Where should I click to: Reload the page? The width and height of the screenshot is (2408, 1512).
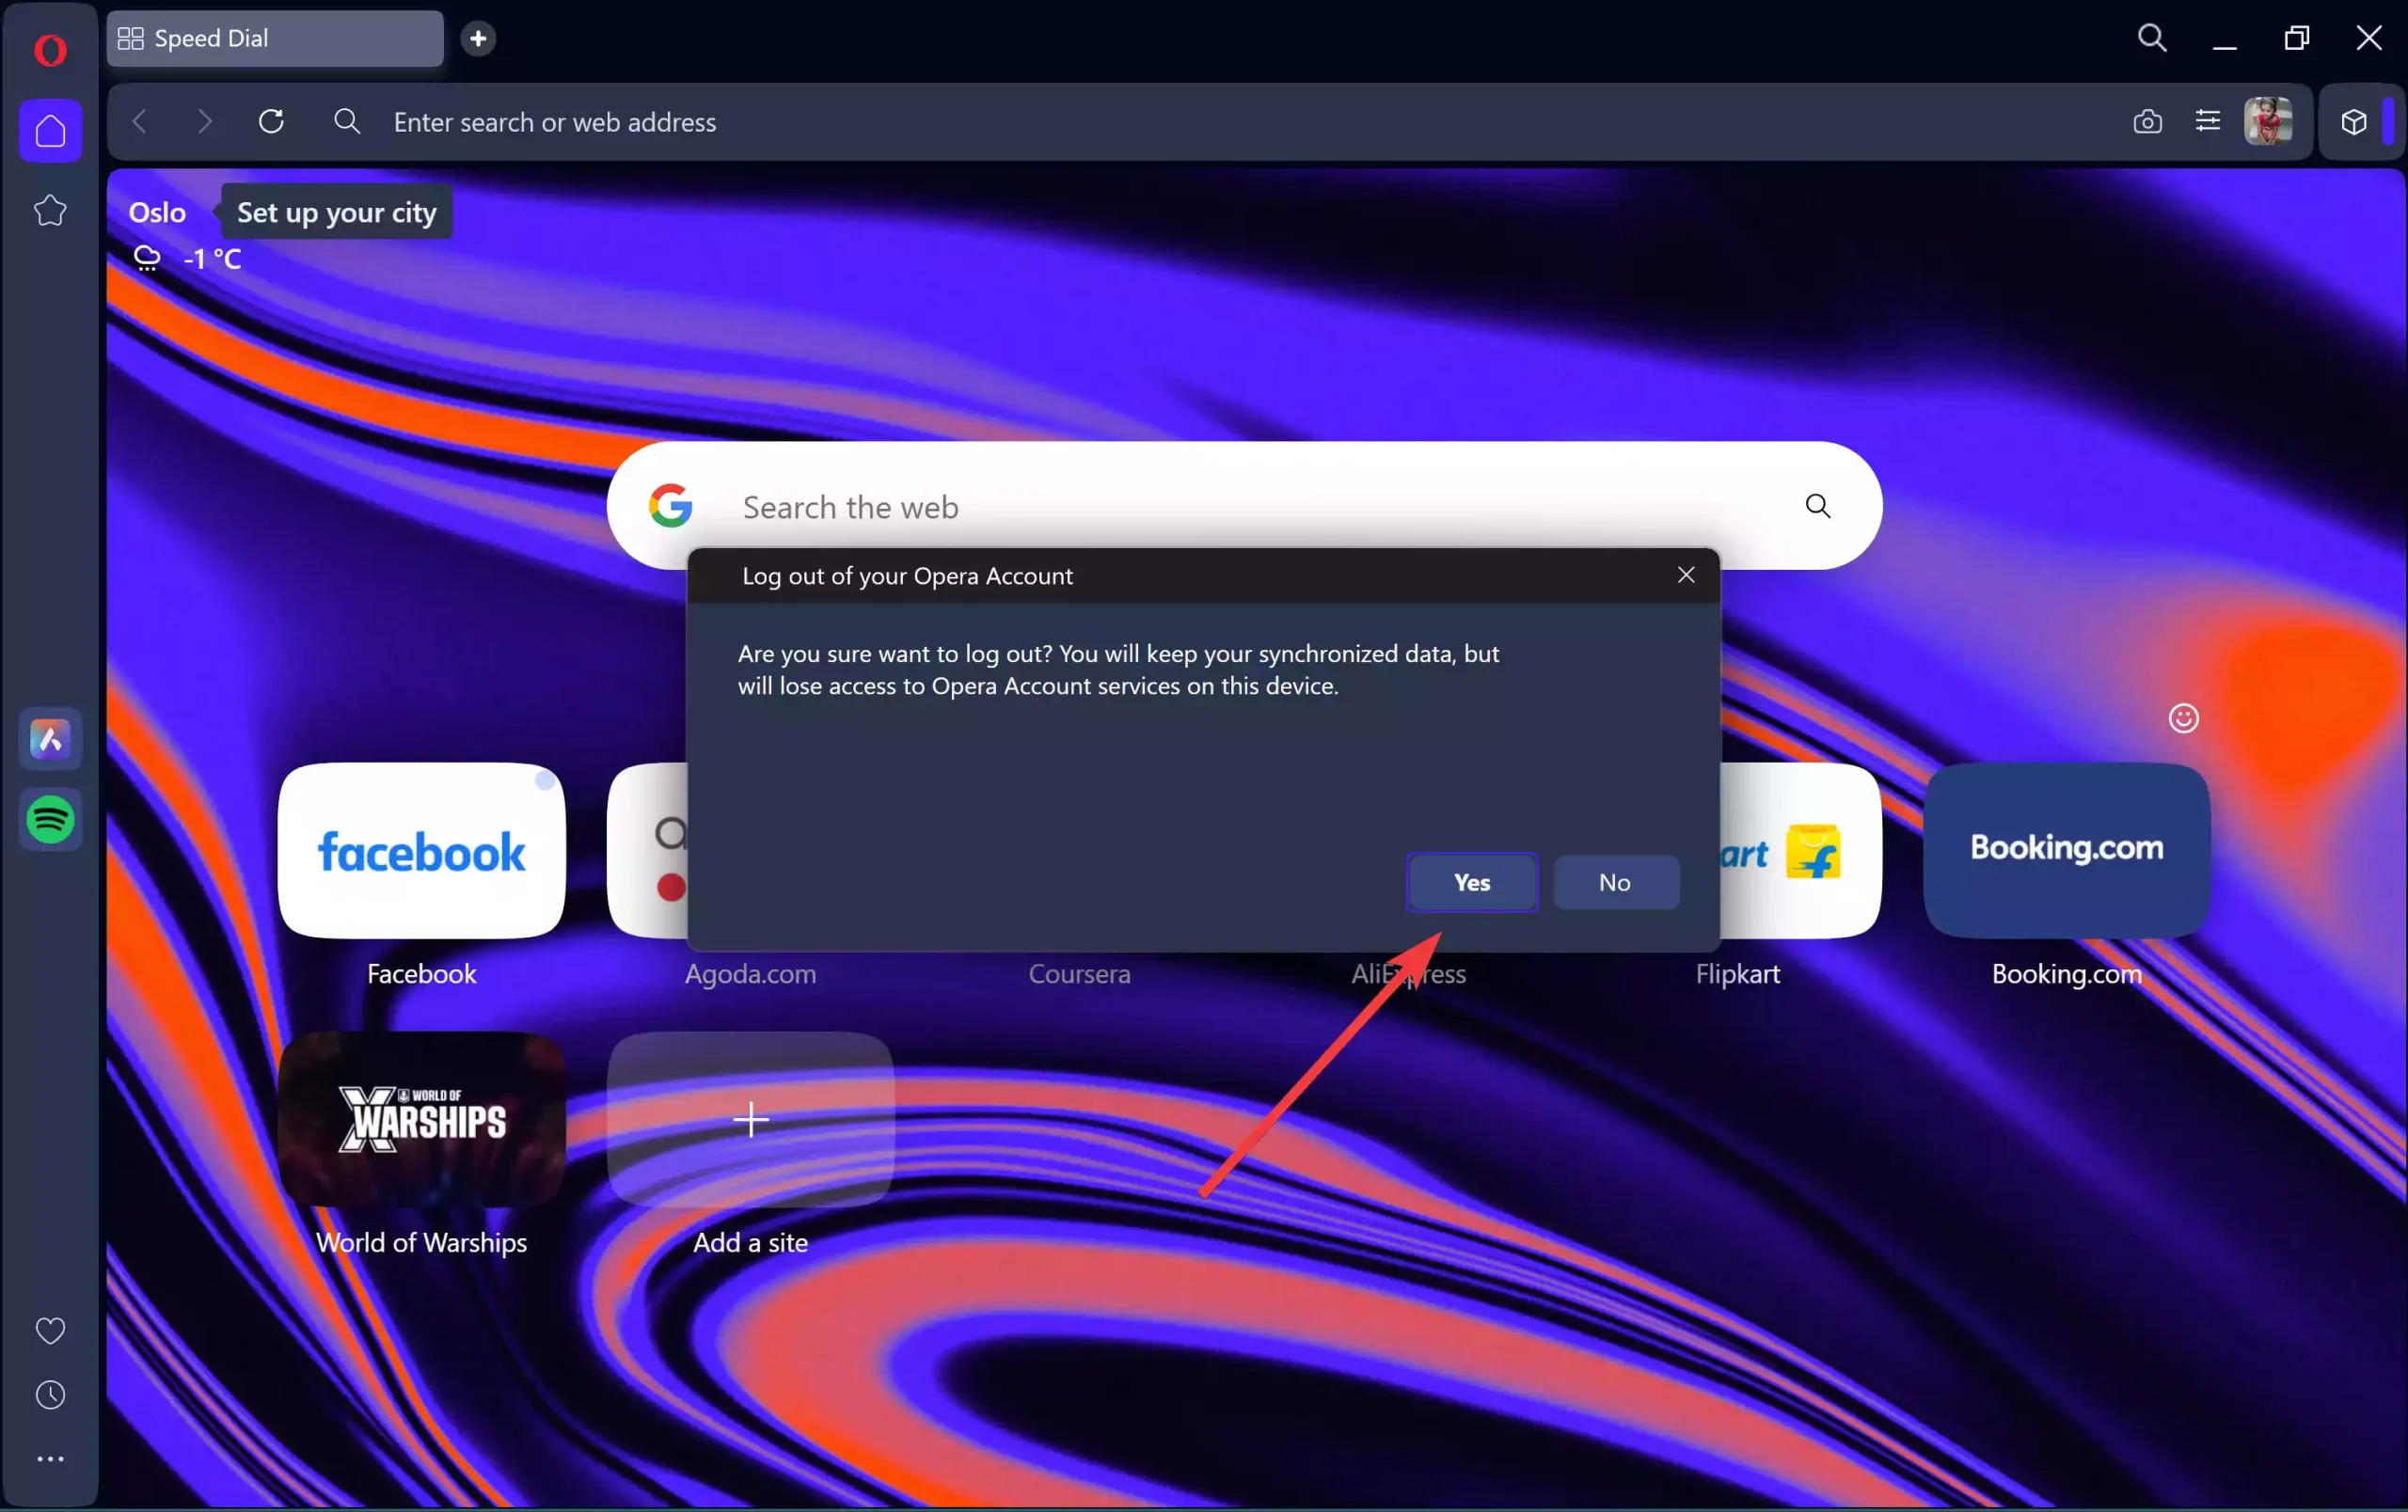[x=271, y=121]
